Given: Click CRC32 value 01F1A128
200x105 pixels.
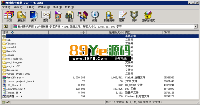Looking at the screenshot, I should tap(169, 92).
